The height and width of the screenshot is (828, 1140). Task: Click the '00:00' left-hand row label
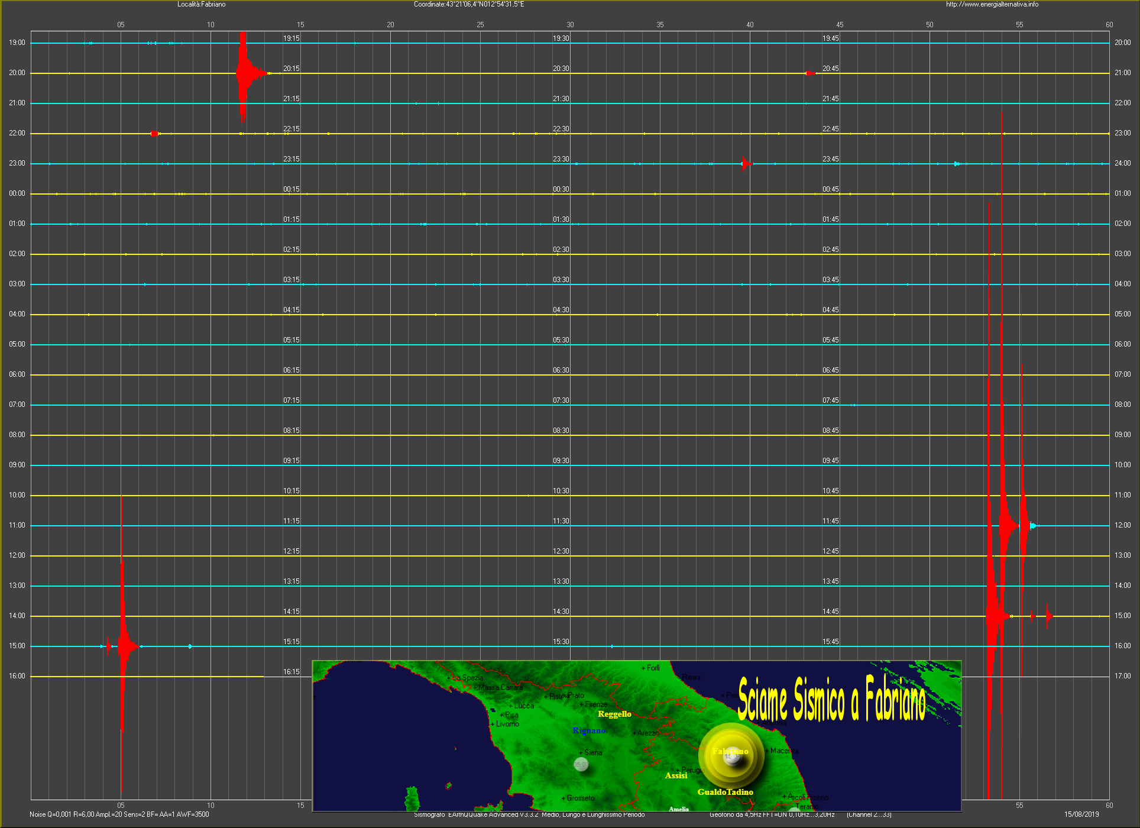click(x=17, y=193)
